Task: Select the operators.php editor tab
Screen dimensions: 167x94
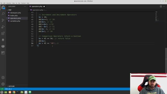Action: click(x=37, y=7)
